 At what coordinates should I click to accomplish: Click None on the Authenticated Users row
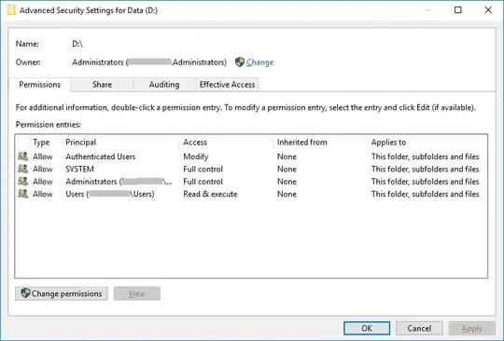click(287, 157)
